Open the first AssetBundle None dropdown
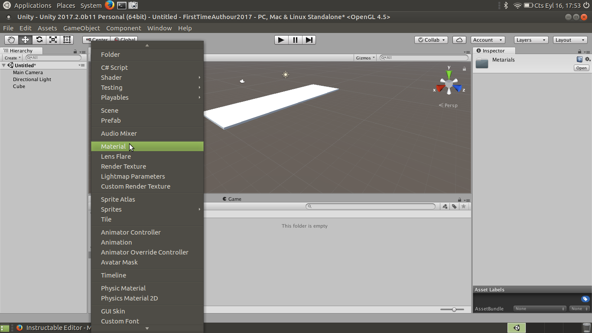Viewport: 592px width, 333px height. pos(540,309)
